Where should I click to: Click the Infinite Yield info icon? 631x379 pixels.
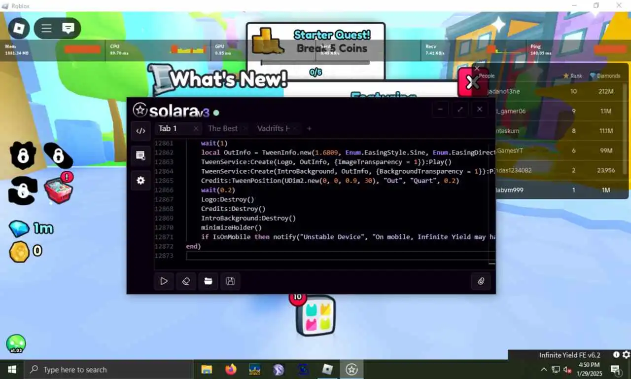tap(616, 355)
